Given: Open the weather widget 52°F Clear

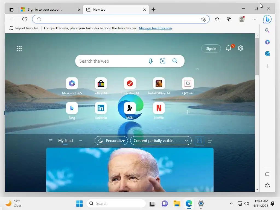Looking at the screenshot, I should (13, 203).
